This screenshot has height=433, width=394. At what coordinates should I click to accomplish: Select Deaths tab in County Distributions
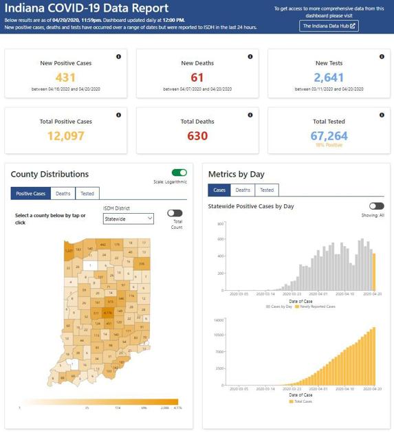coord(63,194)
